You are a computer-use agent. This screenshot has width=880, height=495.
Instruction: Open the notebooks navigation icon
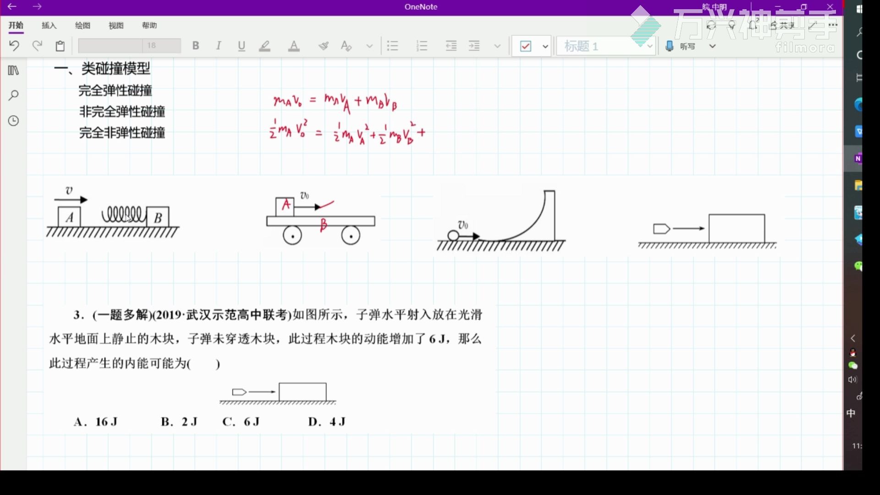(14, 71)
